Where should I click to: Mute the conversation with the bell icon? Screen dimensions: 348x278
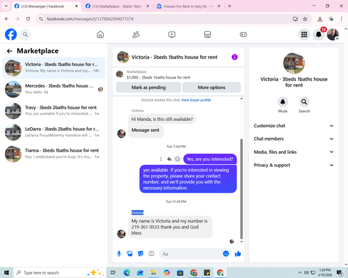pos(283,101)
